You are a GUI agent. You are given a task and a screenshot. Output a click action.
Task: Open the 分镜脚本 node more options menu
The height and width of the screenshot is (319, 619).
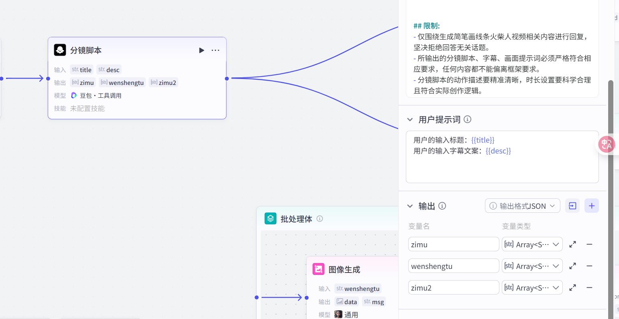pyautogui.click(x=216, y=50)
